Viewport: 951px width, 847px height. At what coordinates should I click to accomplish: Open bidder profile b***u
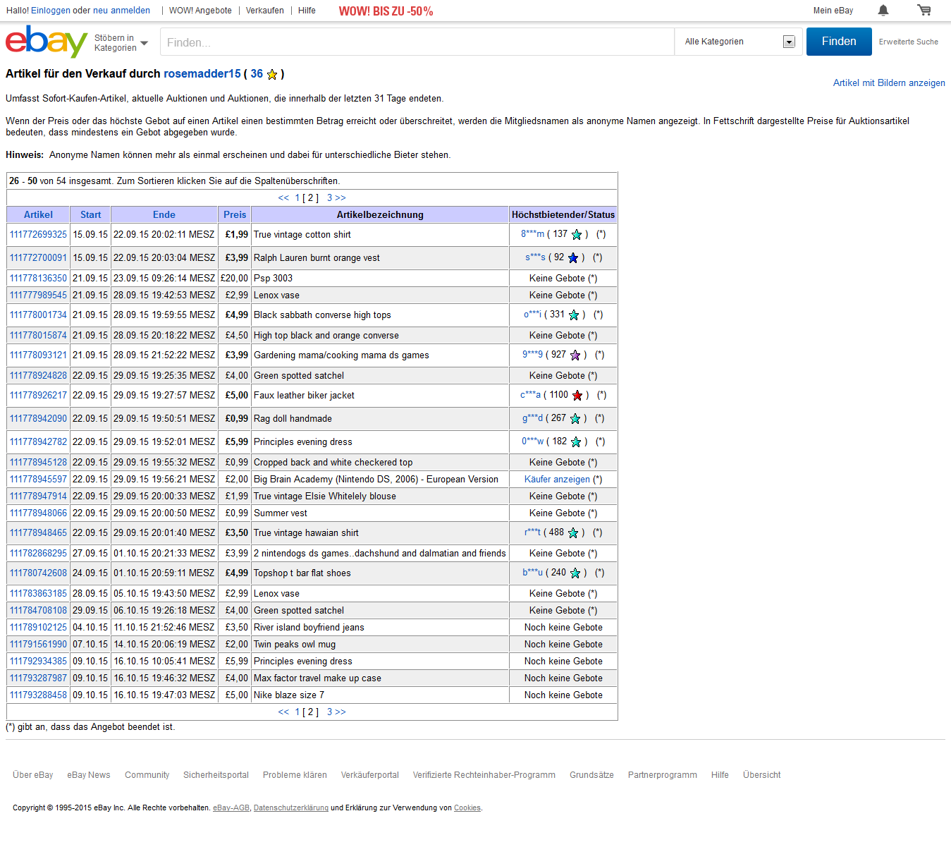(532, 573)
